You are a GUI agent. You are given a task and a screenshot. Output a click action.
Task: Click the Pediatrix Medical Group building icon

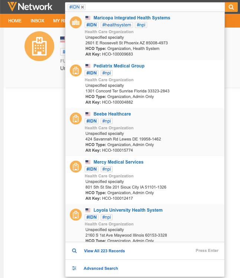[x=76, y=70]
